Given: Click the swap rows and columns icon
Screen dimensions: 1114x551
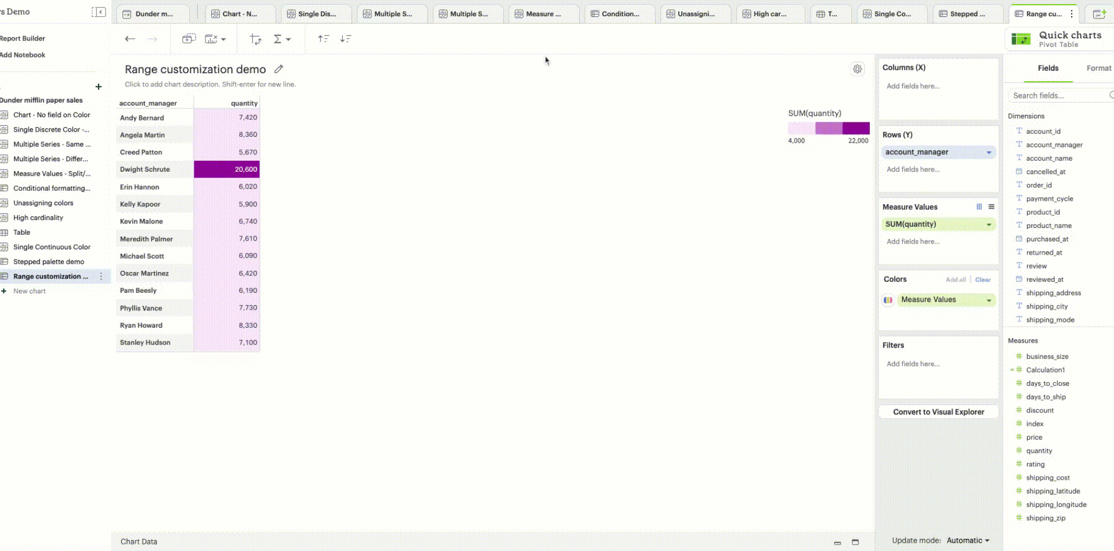Looking at the screenshot, I should (255, 39).
